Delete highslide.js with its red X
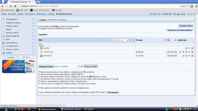The width and height of the screenshot is (198, 111). point(192,55)
